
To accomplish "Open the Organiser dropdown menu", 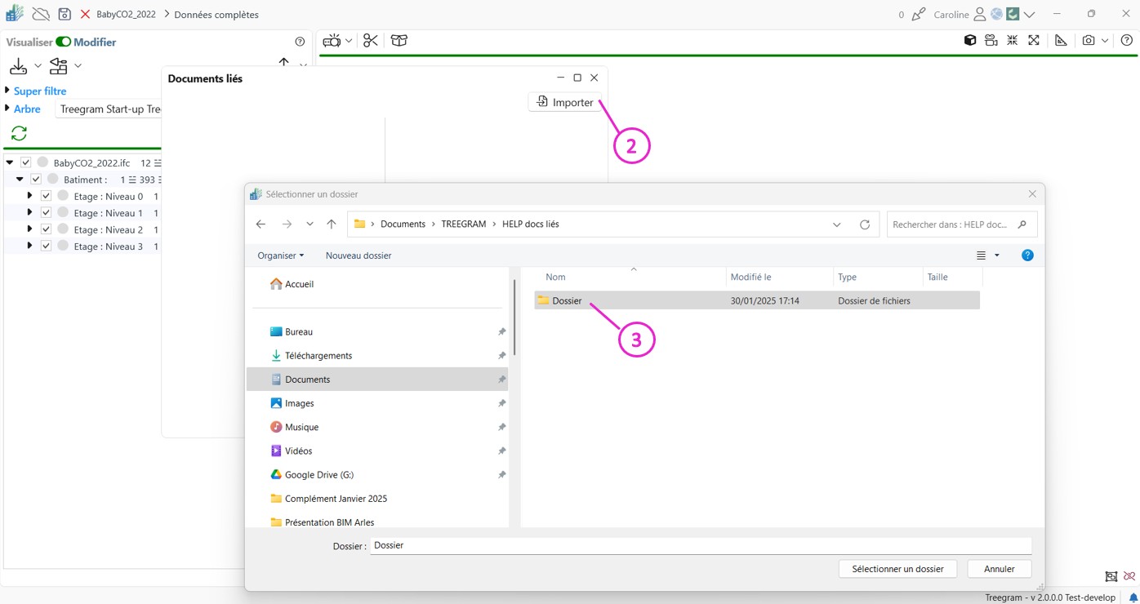I will click(x=280, y=255).
